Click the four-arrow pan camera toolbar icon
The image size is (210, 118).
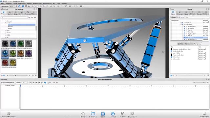click(x=26, y=6)
